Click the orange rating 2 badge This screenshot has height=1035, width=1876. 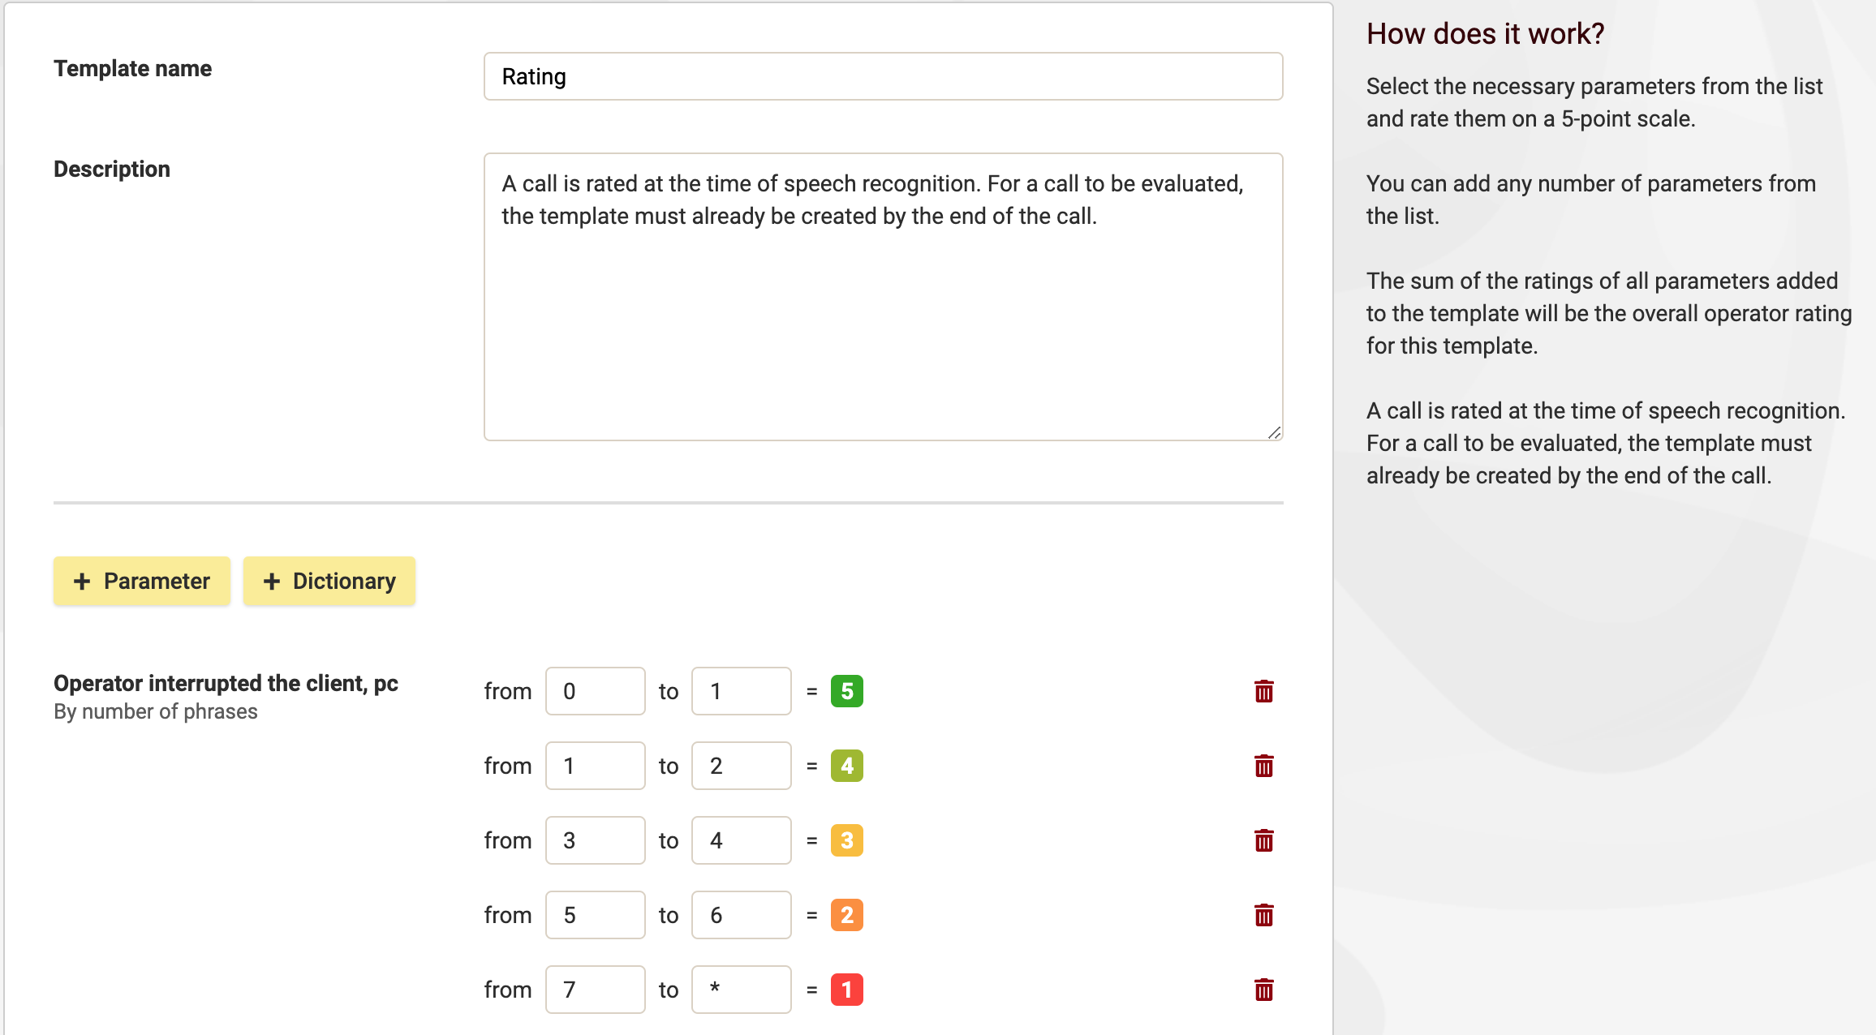click(846, 915)
